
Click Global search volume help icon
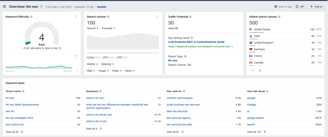click(x=279, y=17)
